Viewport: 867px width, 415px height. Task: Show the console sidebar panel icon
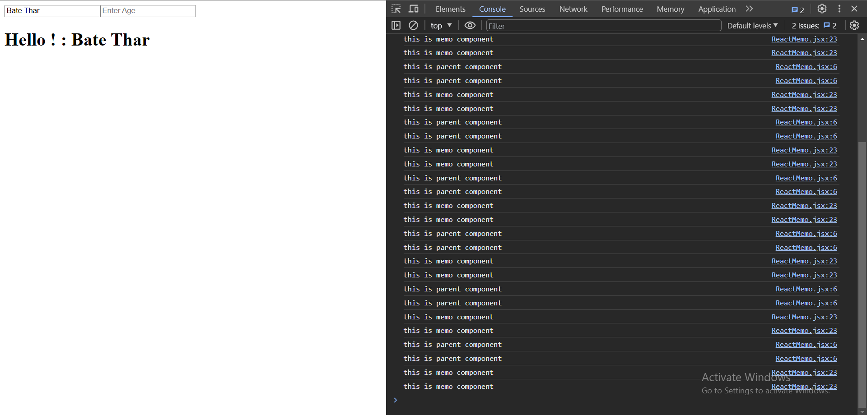pos(396,26)
